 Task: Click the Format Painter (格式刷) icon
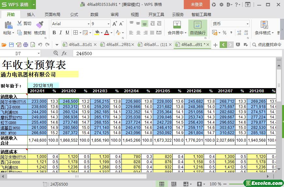click(x=39, y=25)
